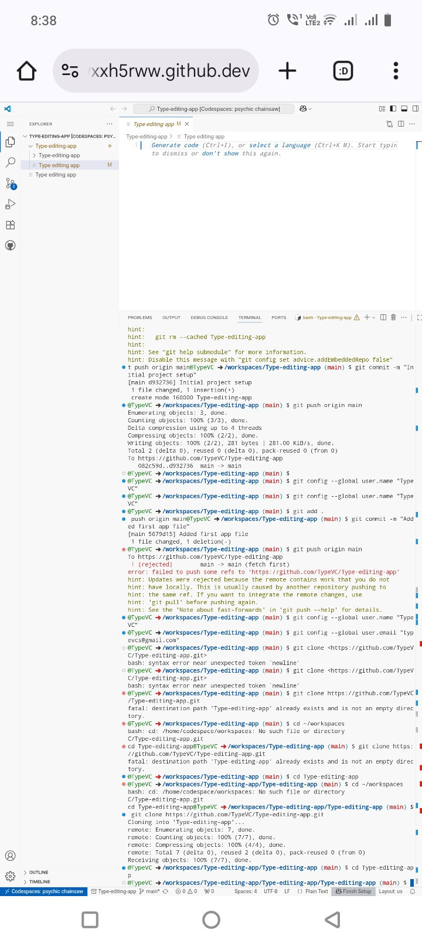The image size is (422, 943).
Task: Toggle the bottom panel visibility
Action: (404, 108)
